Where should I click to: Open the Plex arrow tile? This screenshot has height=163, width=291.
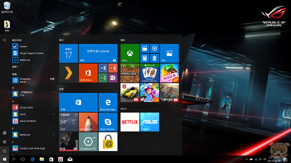point(69,73)
